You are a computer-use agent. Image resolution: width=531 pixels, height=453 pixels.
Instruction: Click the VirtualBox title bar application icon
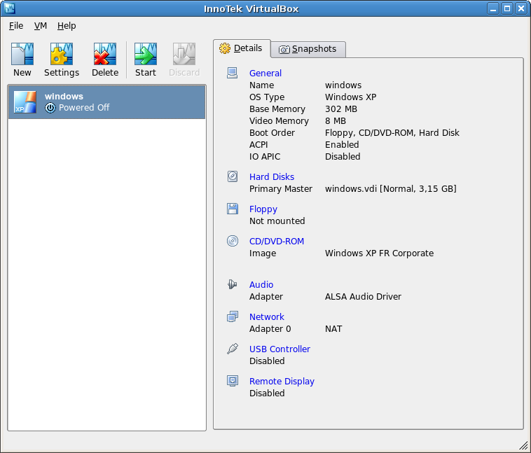pyautogui.click(x=10, y=8)
